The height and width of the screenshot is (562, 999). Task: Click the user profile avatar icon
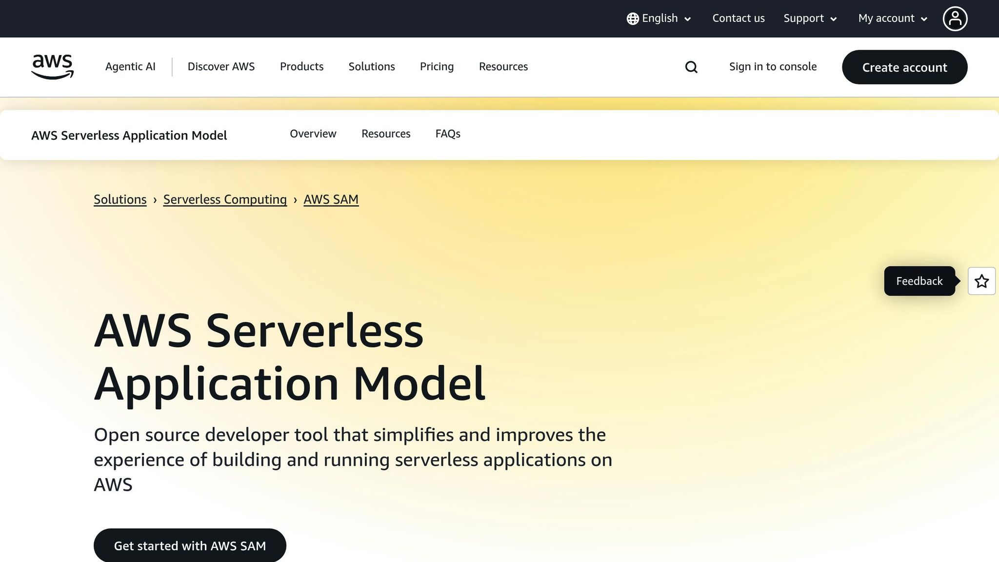coord(955,19)
